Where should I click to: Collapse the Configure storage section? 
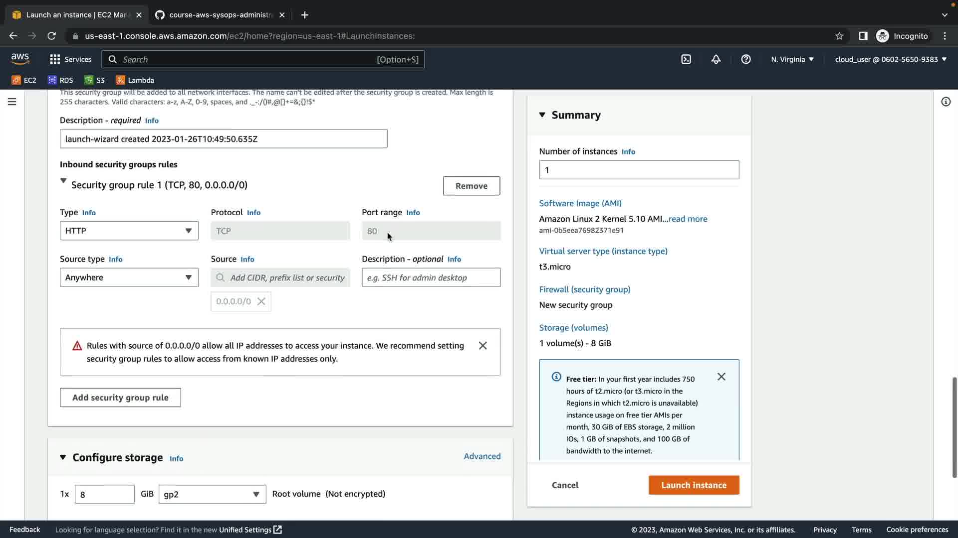[63, 457]
